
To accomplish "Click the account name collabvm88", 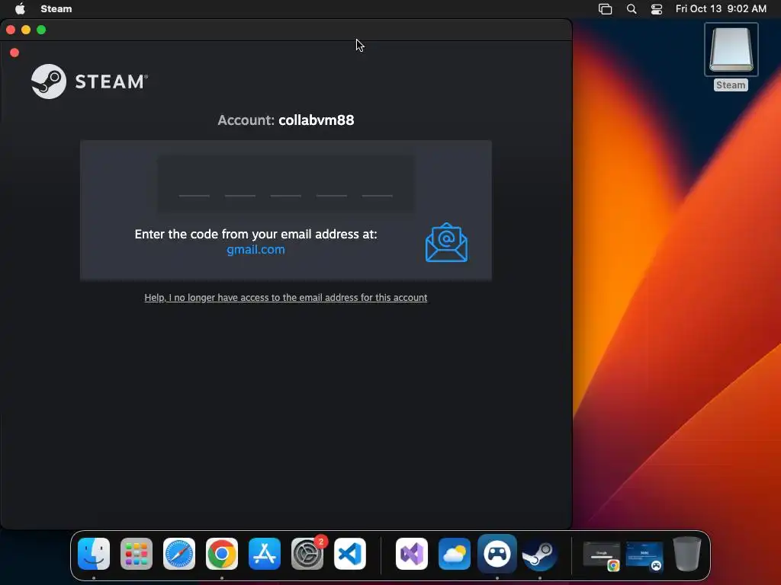I will [x=317, y=120].
